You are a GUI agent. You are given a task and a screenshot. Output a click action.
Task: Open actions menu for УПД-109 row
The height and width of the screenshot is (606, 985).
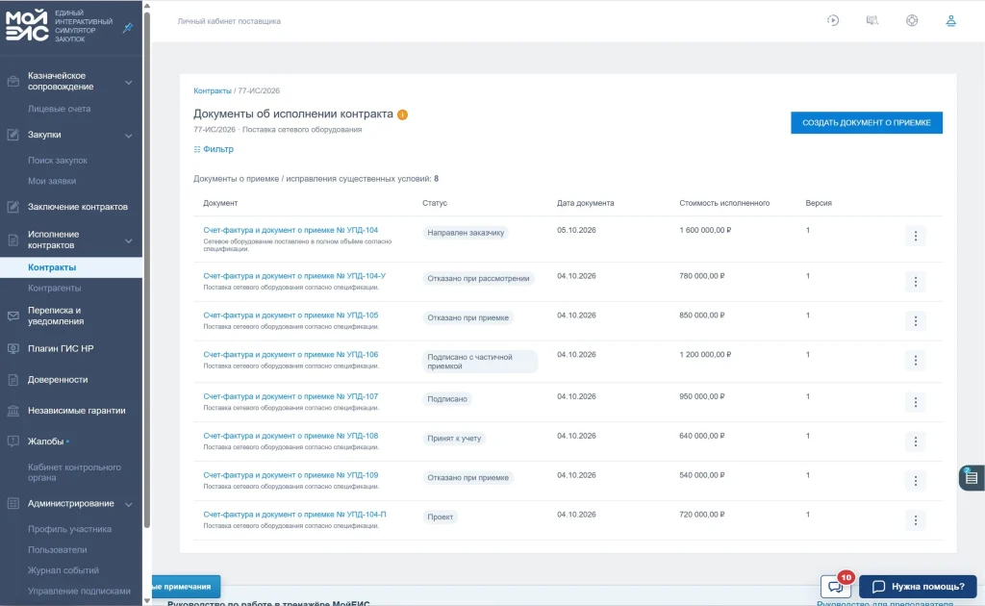[916, 481]
